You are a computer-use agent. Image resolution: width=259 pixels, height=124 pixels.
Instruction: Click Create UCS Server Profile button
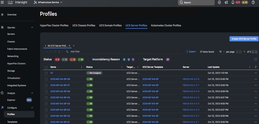[x=244, y=39]
